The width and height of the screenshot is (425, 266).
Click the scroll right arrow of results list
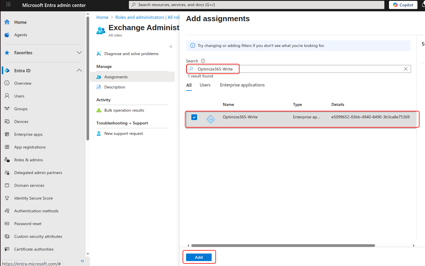[414, 245]
